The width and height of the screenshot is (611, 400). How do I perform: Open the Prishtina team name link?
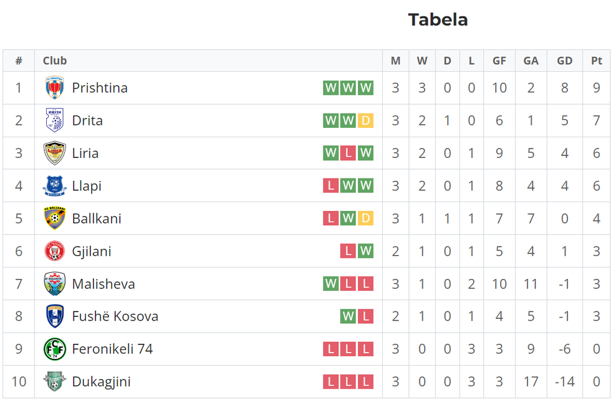point(100,88)
